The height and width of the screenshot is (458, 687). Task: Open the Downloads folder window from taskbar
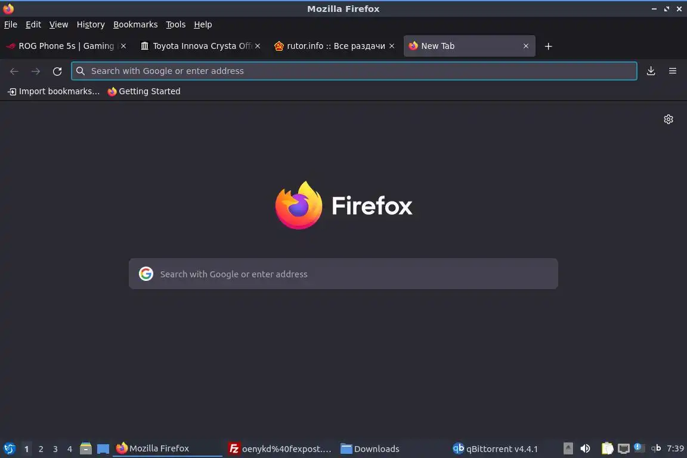tap(392, 448)
